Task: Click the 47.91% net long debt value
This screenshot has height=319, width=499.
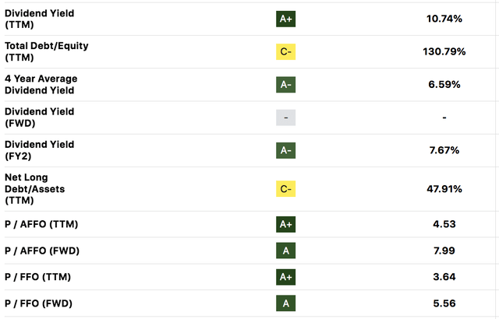Action: pyautogui.click(x=444, y=188)
